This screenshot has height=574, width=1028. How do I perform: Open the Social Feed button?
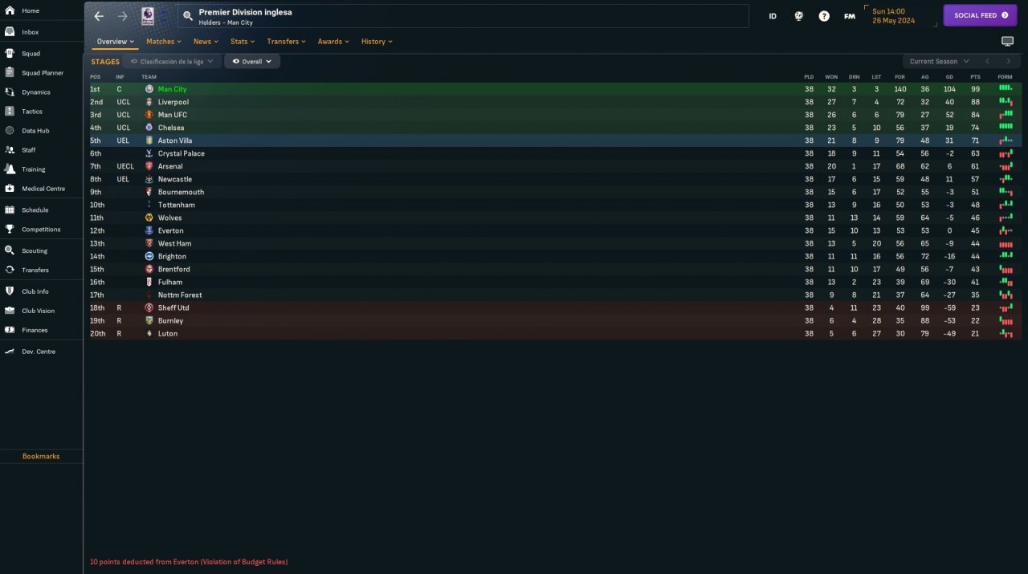980,15
